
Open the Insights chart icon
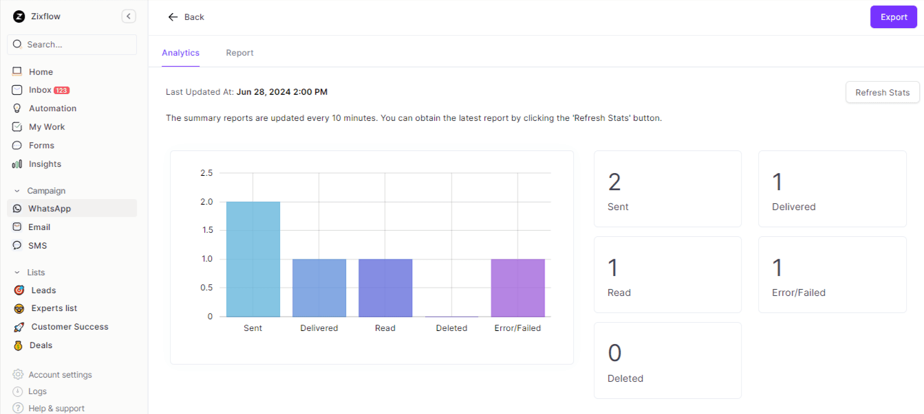(x=17, y=164)
